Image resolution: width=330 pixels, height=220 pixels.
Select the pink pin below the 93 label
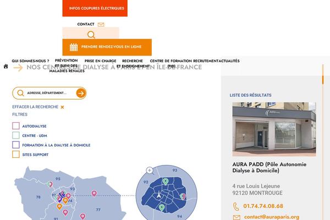point(68,196)
